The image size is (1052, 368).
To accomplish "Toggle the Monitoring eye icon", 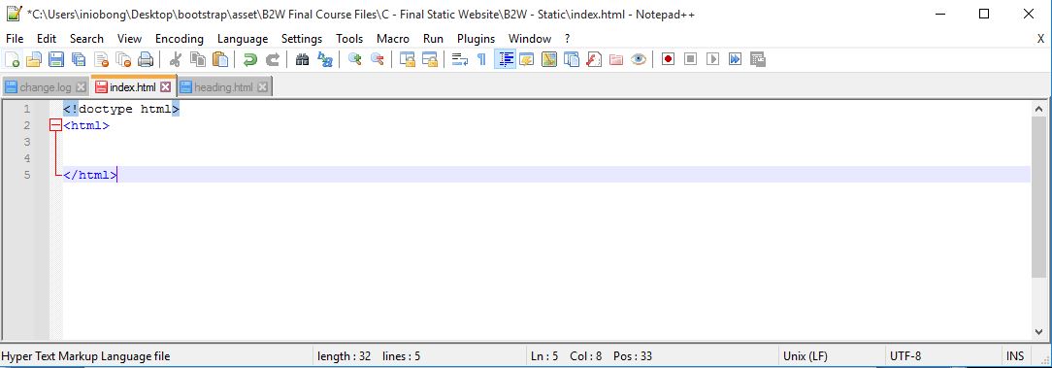I will (x=639, y=60).
